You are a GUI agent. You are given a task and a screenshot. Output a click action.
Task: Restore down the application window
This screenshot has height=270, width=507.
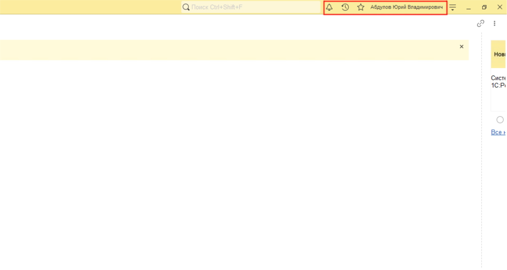point(484,7)
